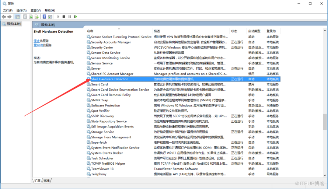This screenshot has width=328, height=189.
Task: Click the gear icon beside Server
Action: 89,69
